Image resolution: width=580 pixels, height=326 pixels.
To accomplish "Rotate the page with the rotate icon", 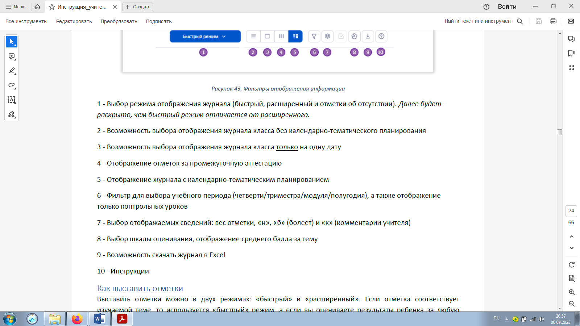I will (x=572, y=265).
